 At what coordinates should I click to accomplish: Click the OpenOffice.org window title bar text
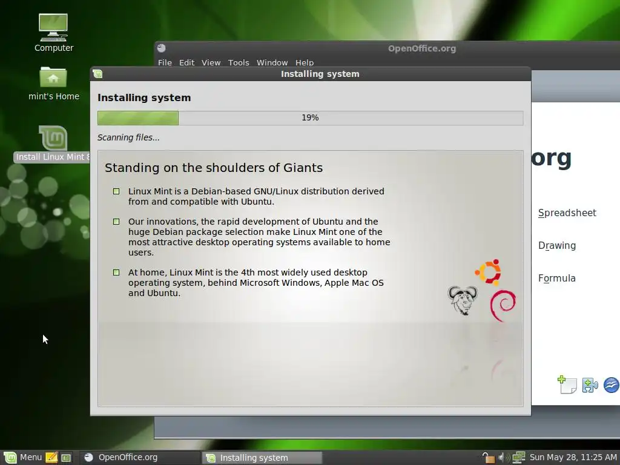click(422, 48)
